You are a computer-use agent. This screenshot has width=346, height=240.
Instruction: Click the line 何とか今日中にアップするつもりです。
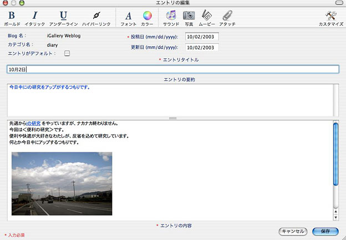tap(44, 142)
